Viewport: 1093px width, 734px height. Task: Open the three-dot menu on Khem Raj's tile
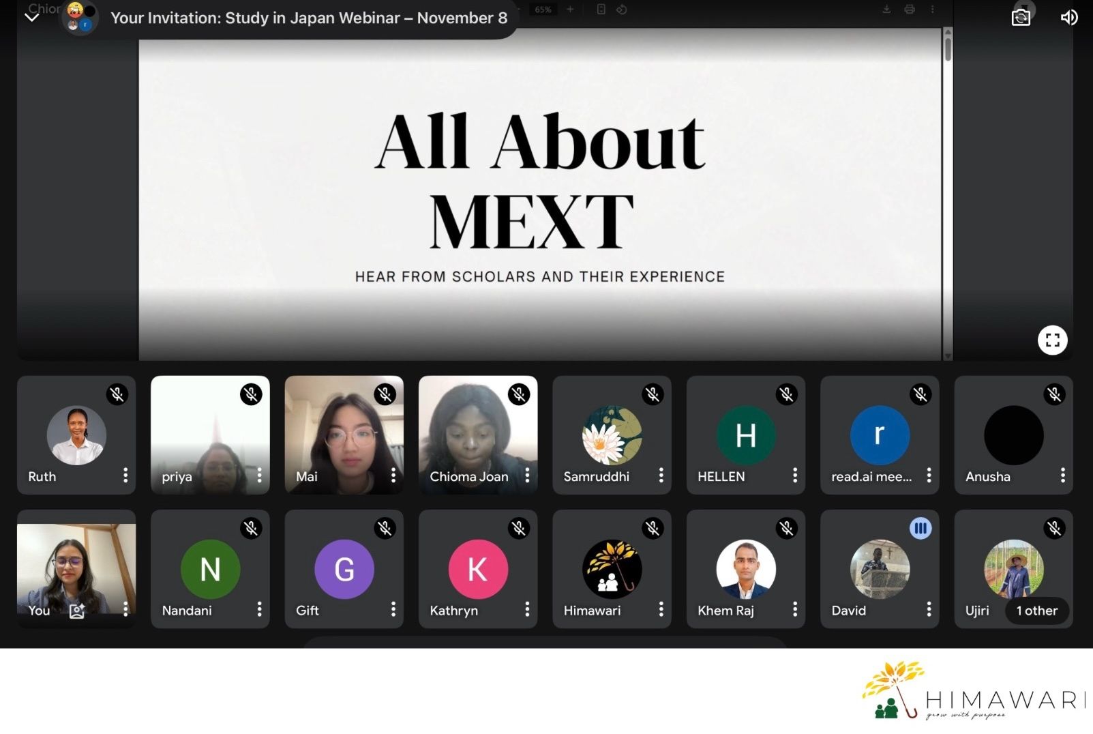click(795, 609)
